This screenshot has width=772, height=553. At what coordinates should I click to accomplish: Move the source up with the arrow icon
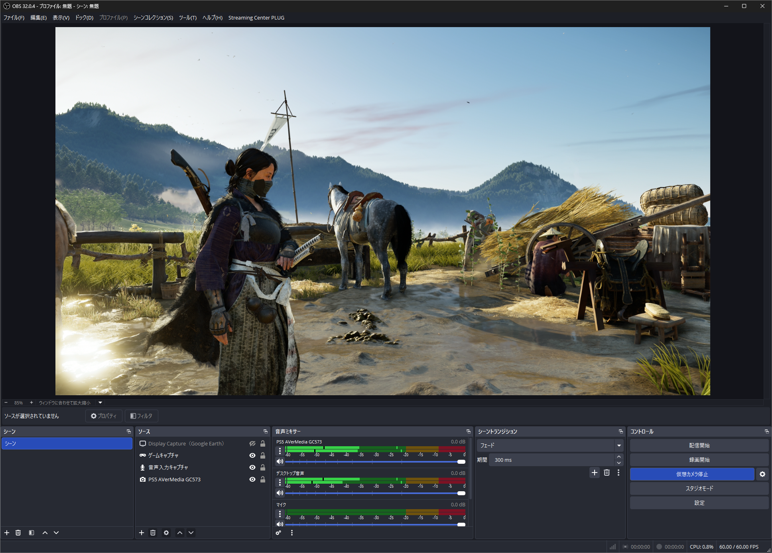click(x=180, y=533)
